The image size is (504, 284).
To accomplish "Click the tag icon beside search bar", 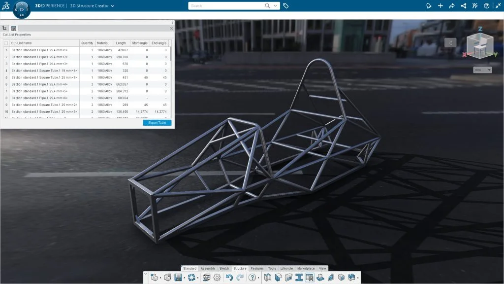I will (x=286, y=6).
